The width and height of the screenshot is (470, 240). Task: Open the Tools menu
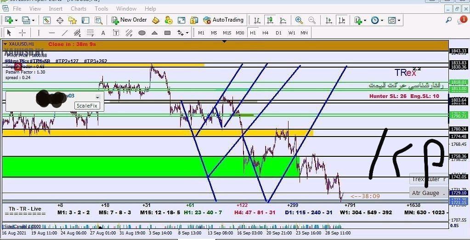point(102,8)
